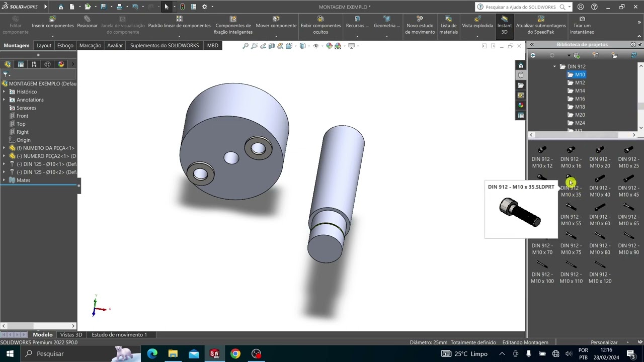
Task: Go back in Biblioteca de projetos
Action: (x=533, y=55)
